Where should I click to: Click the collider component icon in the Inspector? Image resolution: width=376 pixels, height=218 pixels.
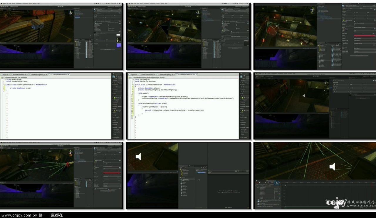[343, 20]
